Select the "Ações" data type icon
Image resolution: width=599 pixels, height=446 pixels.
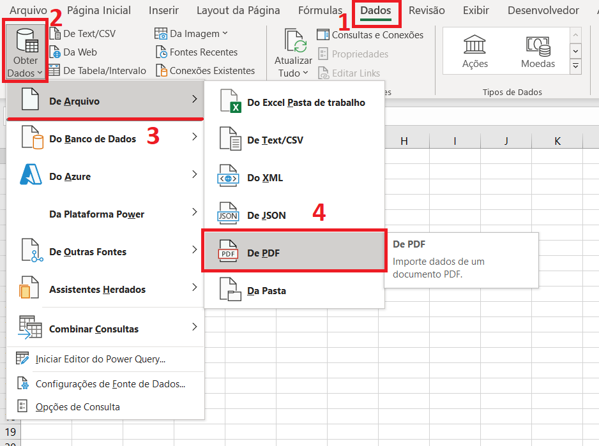pos(475,48)
